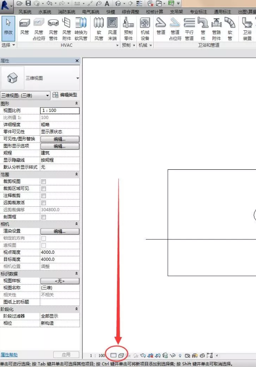Select the 管件 pipe fitting tool
This screenshot has width=256, height=367.
203,29
